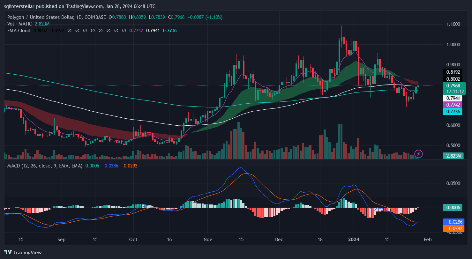The width and height of the screenshot is (472, 259).
Task: Click the white 0.7941 price axis tag
Action: coord(453,98)
